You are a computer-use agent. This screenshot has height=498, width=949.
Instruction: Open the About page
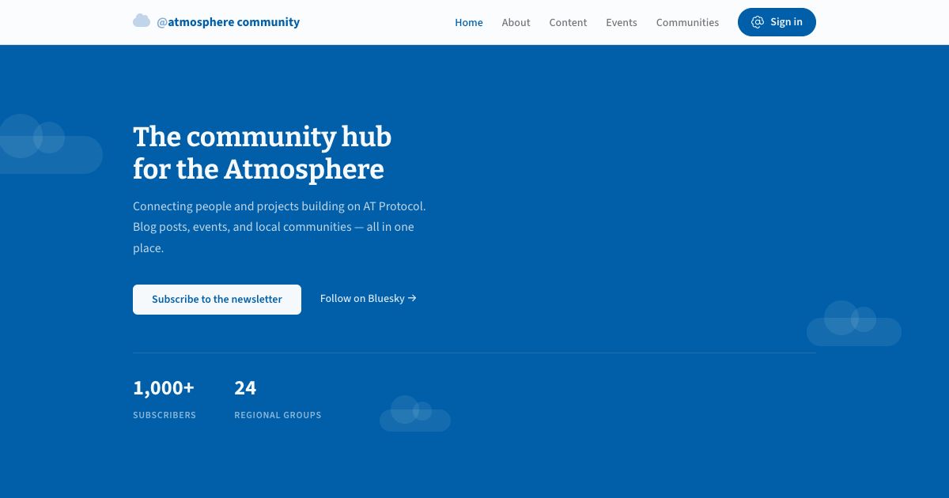click(x=516, y=22)
